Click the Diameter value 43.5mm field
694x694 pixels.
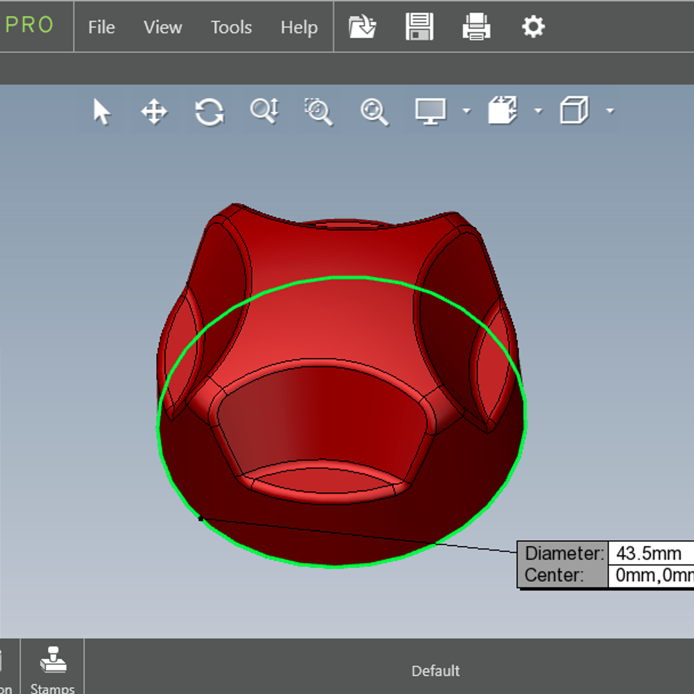click(x=651, y=553)
